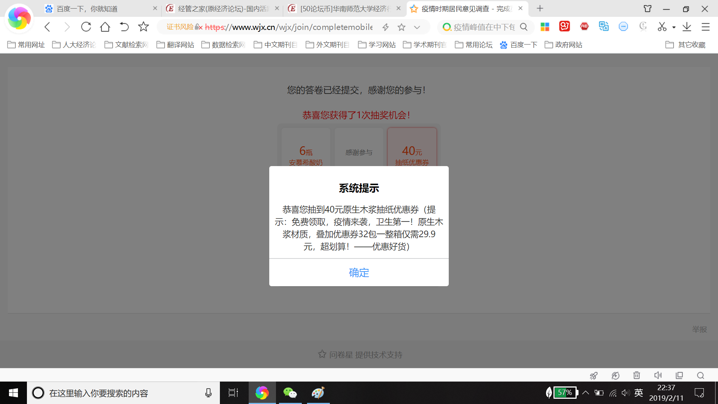Click the browser refresh icon
The image size is (718, 404).
[86, 27]
